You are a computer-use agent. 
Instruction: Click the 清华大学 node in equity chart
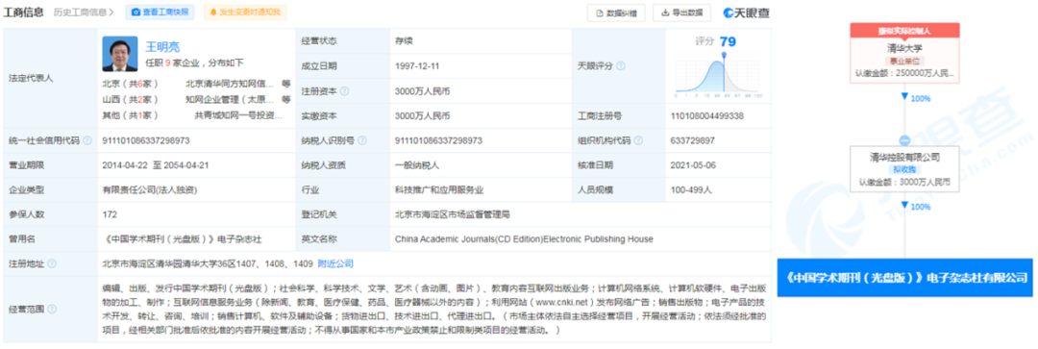pos(904,53)
